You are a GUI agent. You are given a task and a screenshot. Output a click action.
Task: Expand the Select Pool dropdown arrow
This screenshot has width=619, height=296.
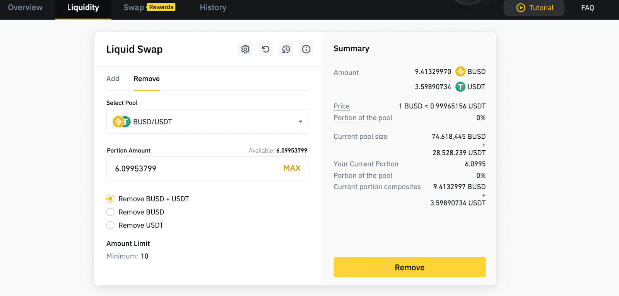[301, 122]
